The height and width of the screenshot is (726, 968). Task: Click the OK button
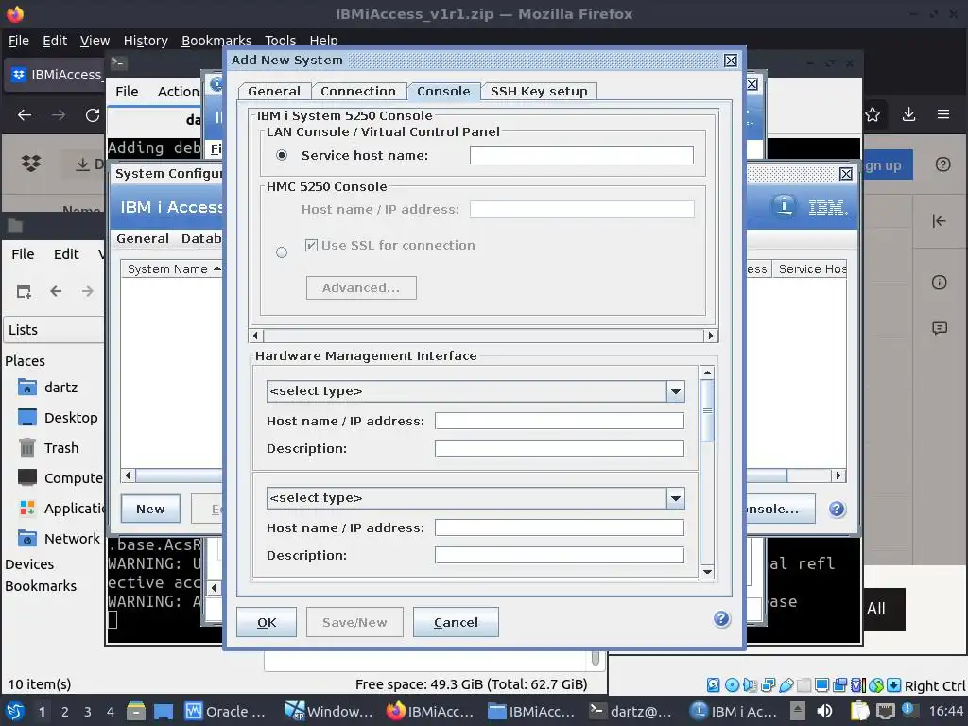point(267,622)
